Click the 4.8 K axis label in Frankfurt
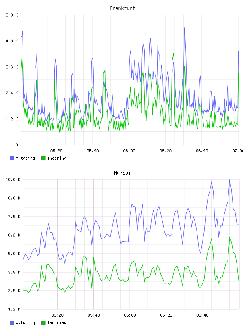 pyautogui.click(x=12, y=41)
